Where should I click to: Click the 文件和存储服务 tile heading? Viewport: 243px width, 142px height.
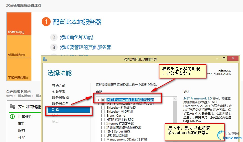pos(29,107)
